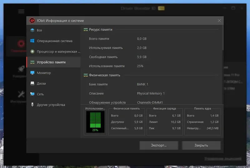Minimize the Driver Booster window

pyautogui.click(x=225, y=8)
